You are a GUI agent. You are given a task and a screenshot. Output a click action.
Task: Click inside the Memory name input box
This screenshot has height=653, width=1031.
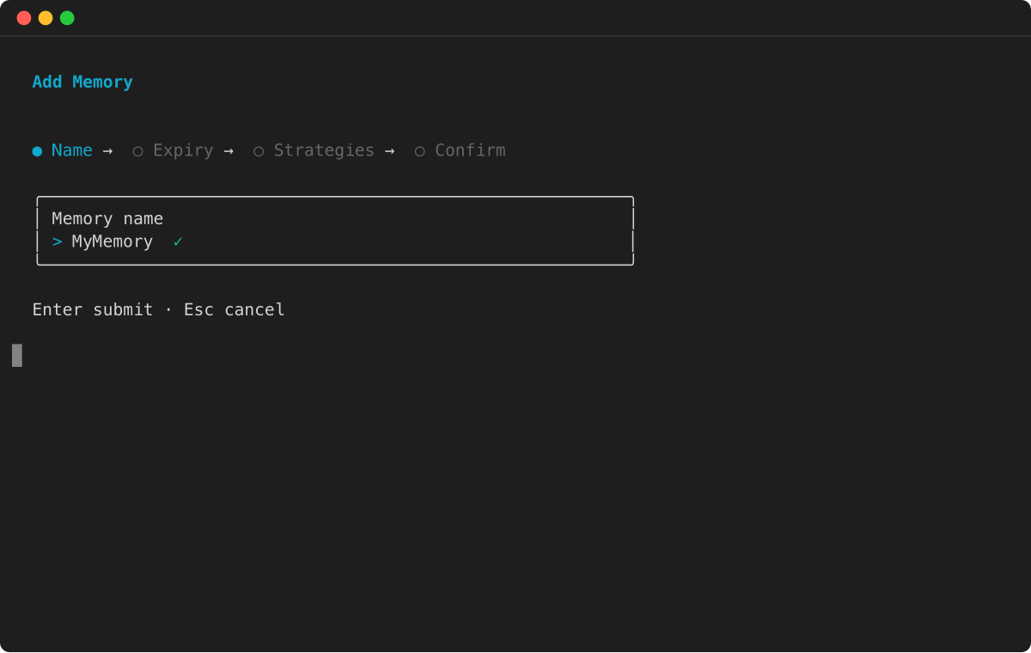[335, 230]
